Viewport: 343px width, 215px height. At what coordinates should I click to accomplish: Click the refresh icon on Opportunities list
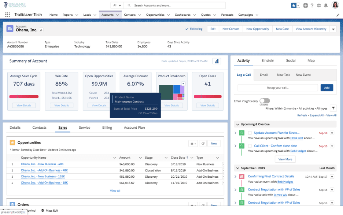(x=203, y=143)
